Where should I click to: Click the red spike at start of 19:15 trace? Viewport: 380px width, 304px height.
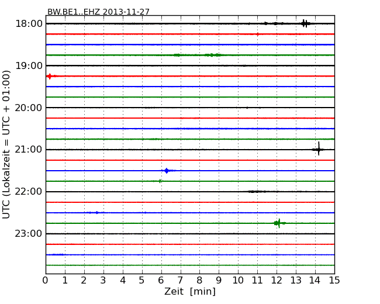pyautogui.click(x=50, y=77)
